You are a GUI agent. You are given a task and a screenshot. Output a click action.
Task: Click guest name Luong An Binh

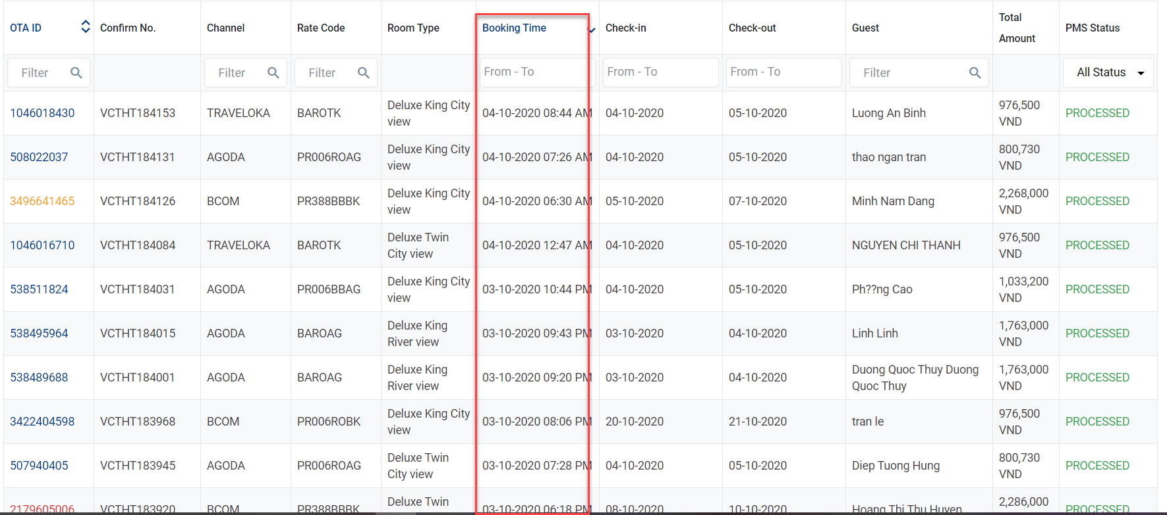[889, 113]
